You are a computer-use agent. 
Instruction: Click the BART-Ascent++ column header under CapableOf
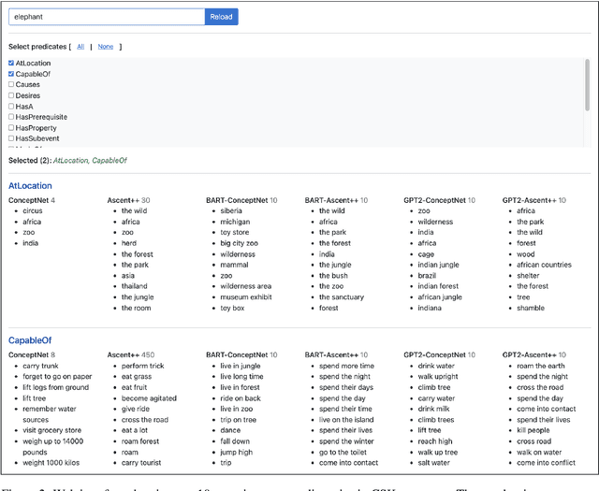point(333,355)
